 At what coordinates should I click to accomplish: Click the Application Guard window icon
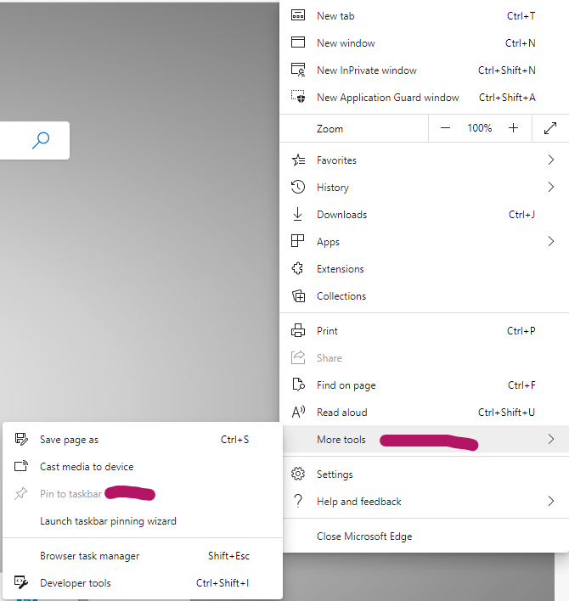click(298, 97)
